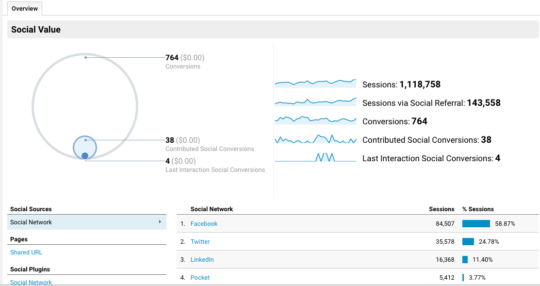Viewport: 540px width, 286px height.
Task: Open the Overview tab
Action: 24,9
